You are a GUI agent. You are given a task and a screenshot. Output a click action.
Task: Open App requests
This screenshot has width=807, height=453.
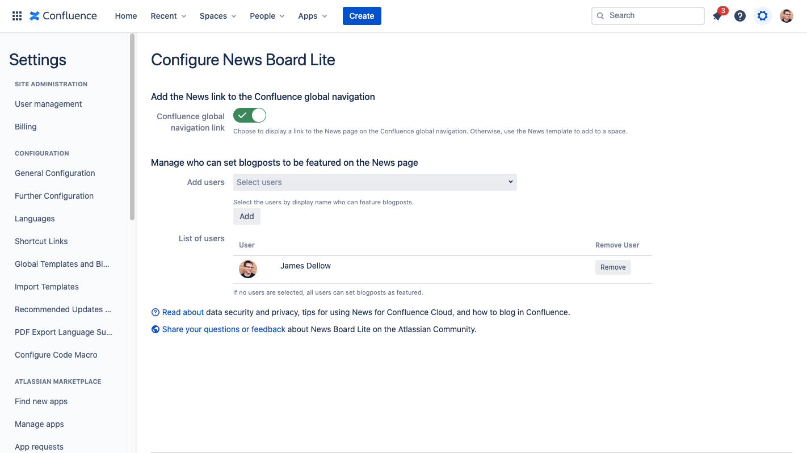[x=39, y=447]
